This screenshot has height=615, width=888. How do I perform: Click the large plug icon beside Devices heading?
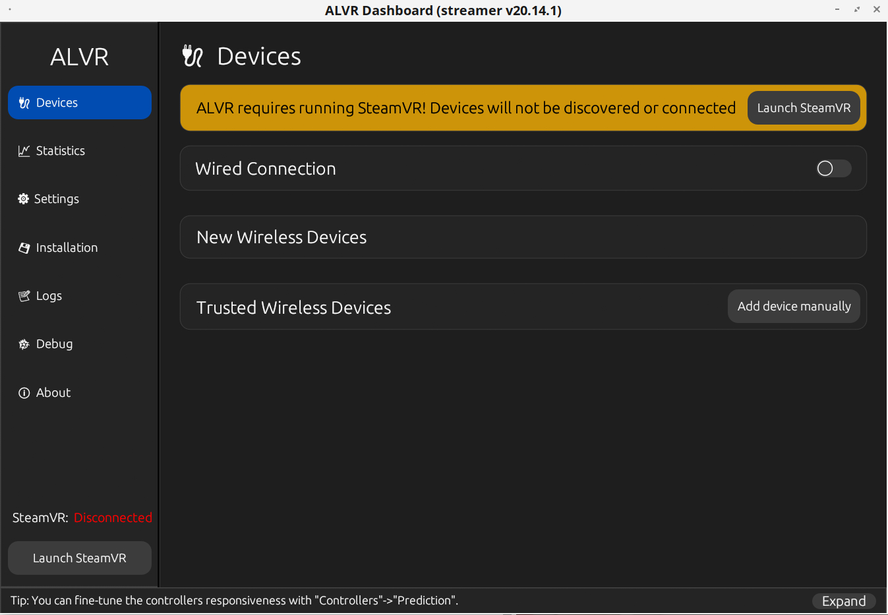coord(192,56)
